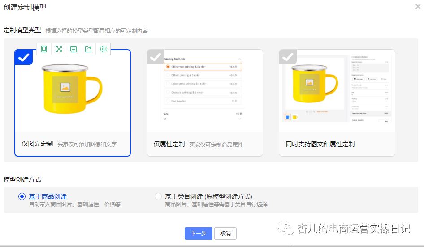Viewport: 424px width, 247px height.
Task: Click the 仅属性定制 label
Action: tap(169, 145)
